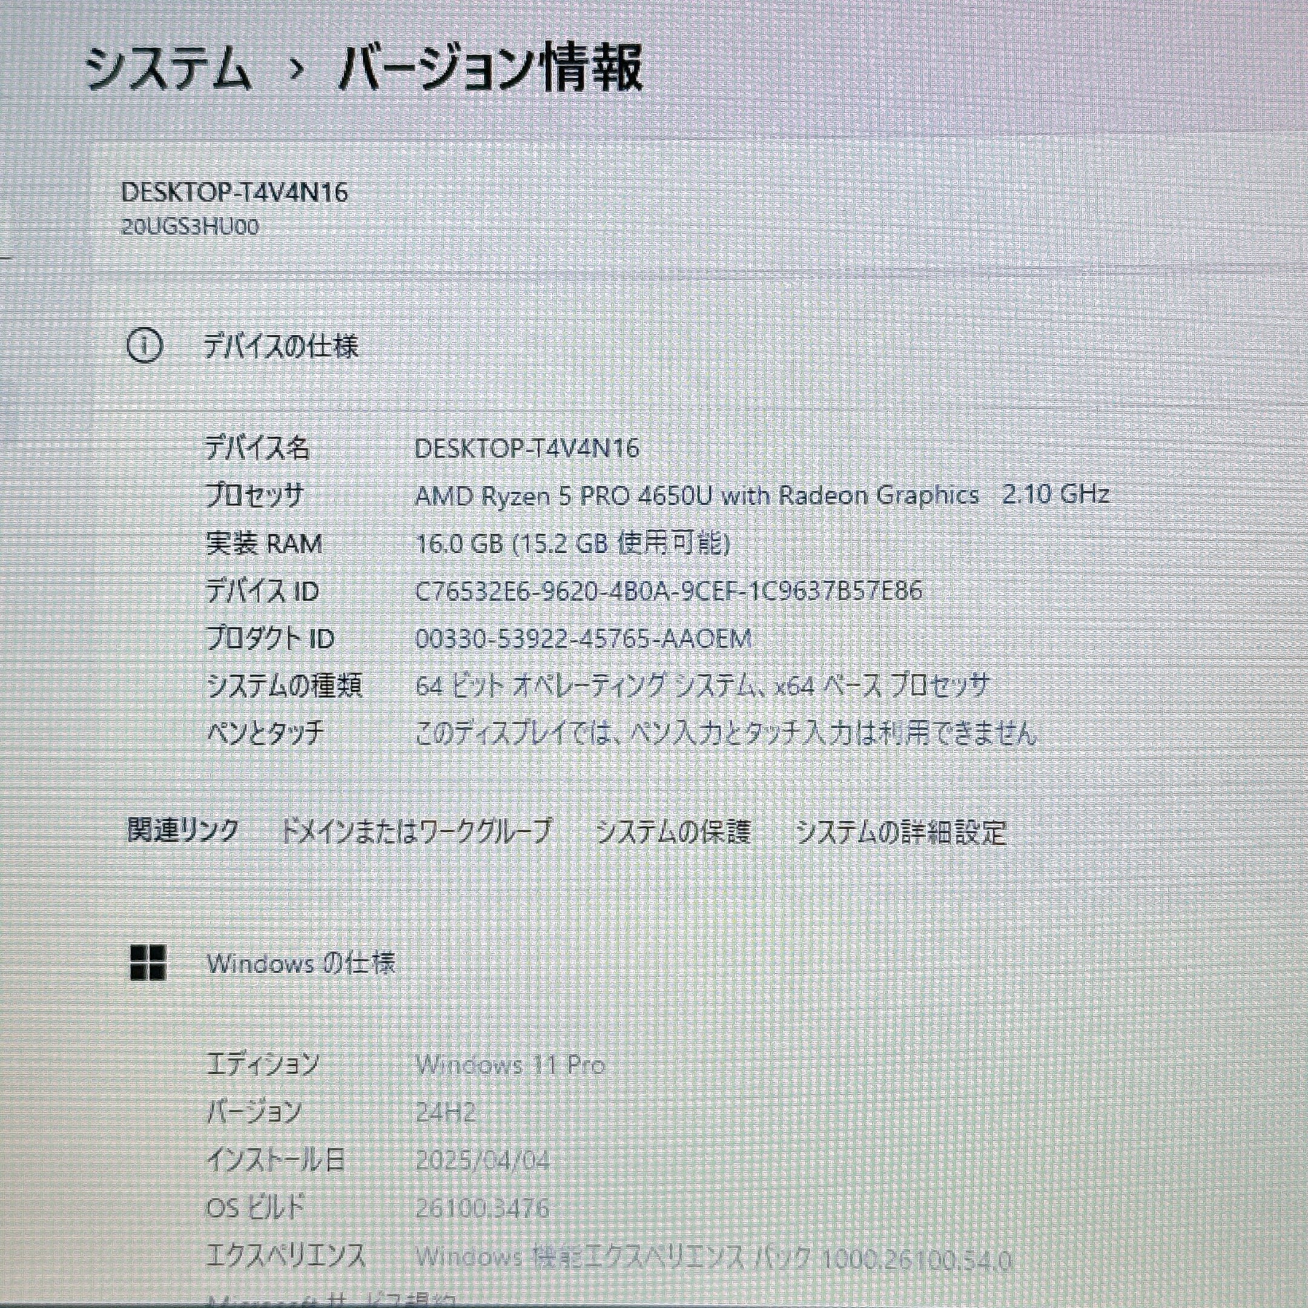Click the AMD Ryzen 5 PRO 4650U processor value
The image size is (1308, 1308).
point(762,495)
